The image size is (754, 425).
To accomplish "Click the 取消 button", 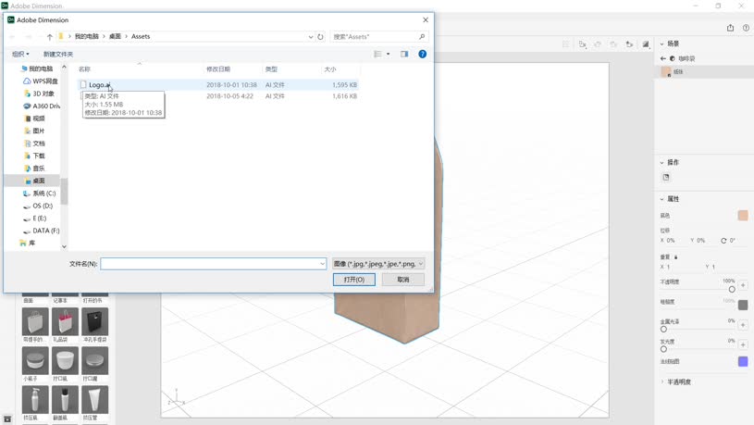I will 403,280.
